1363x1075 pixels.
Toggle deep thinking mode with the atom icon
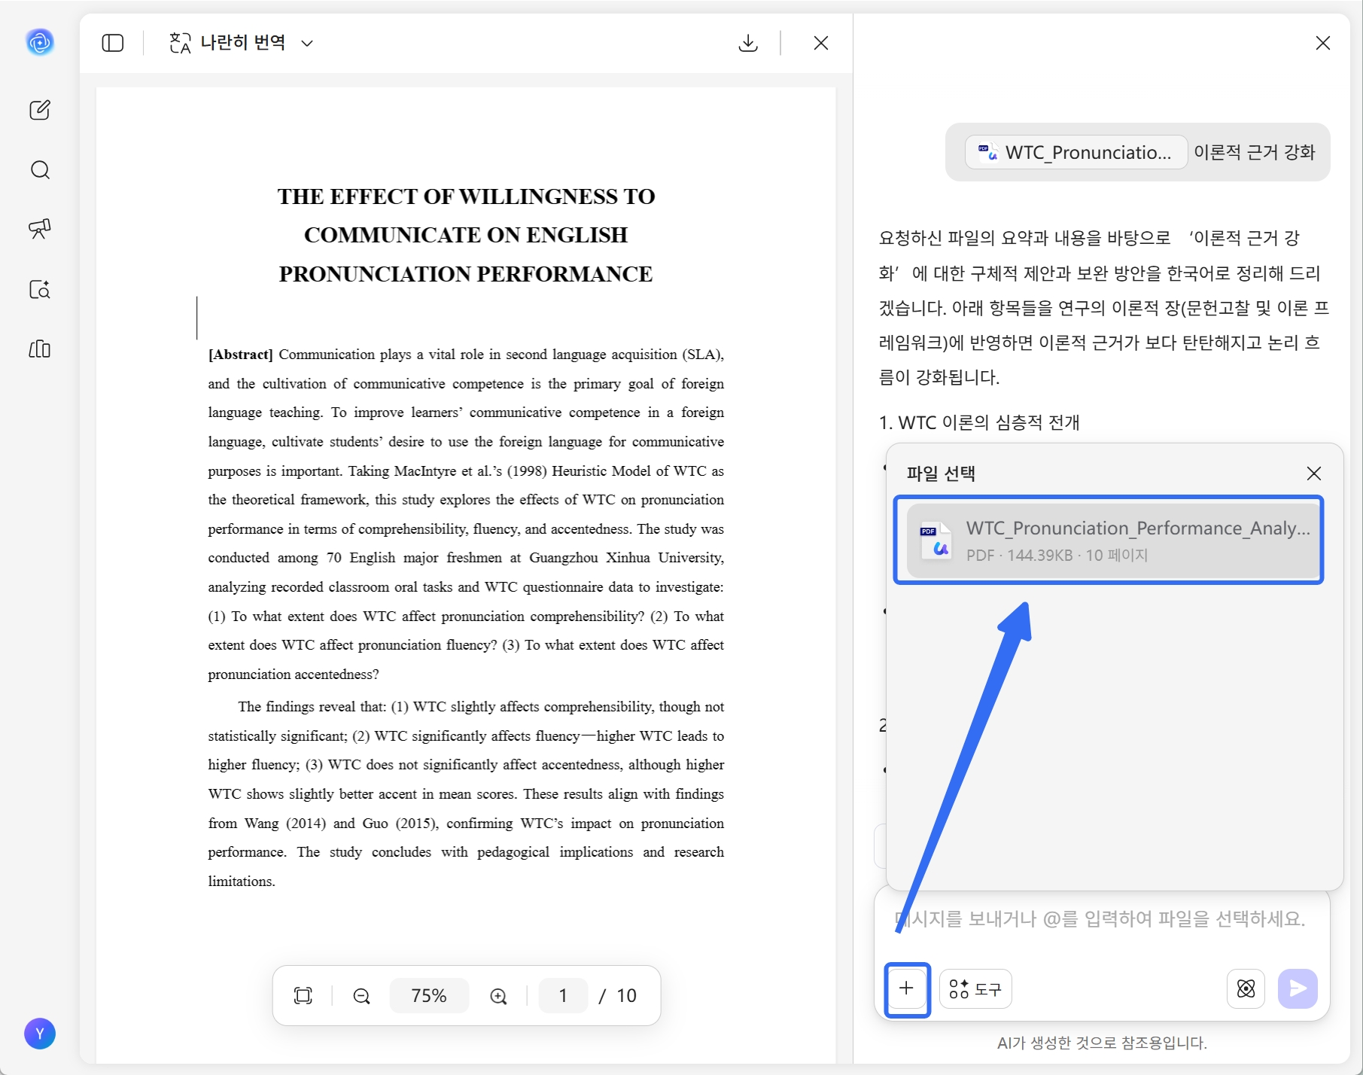tap(1246, 989)
